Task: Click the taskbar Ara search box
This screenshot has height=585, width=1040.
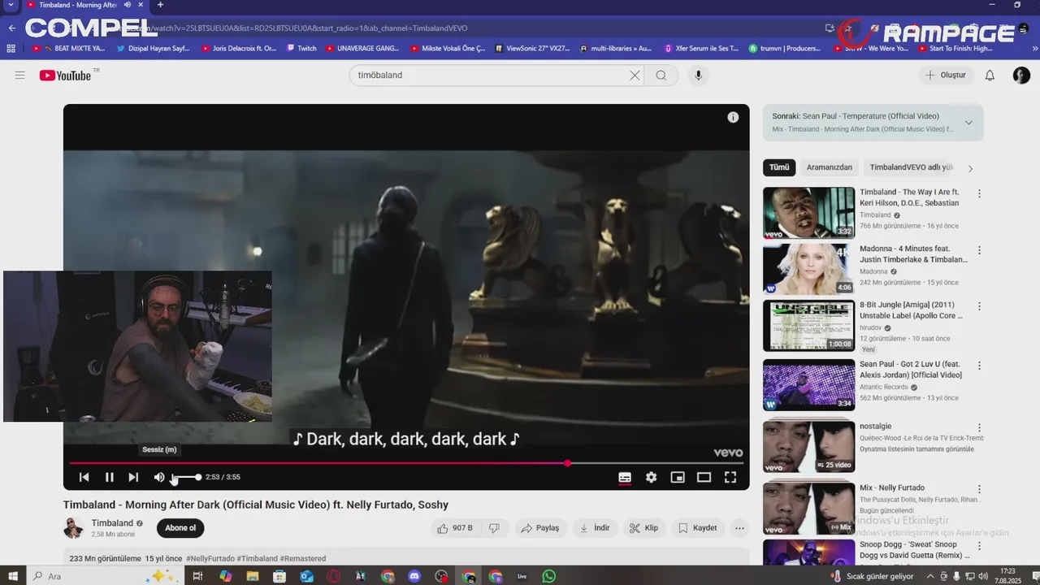Action: click(106, 576)
